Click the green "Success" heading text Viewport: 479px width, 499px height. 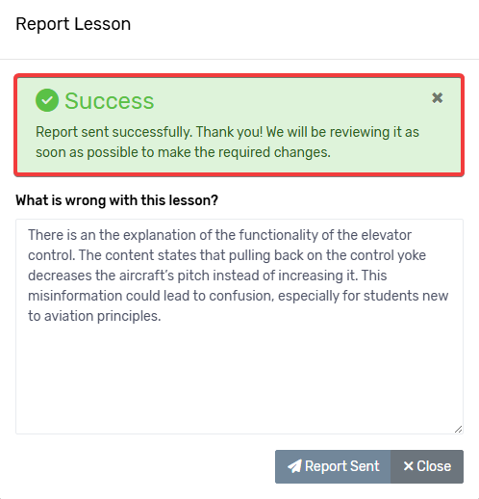pyautogui.click(x=110, y=101)
